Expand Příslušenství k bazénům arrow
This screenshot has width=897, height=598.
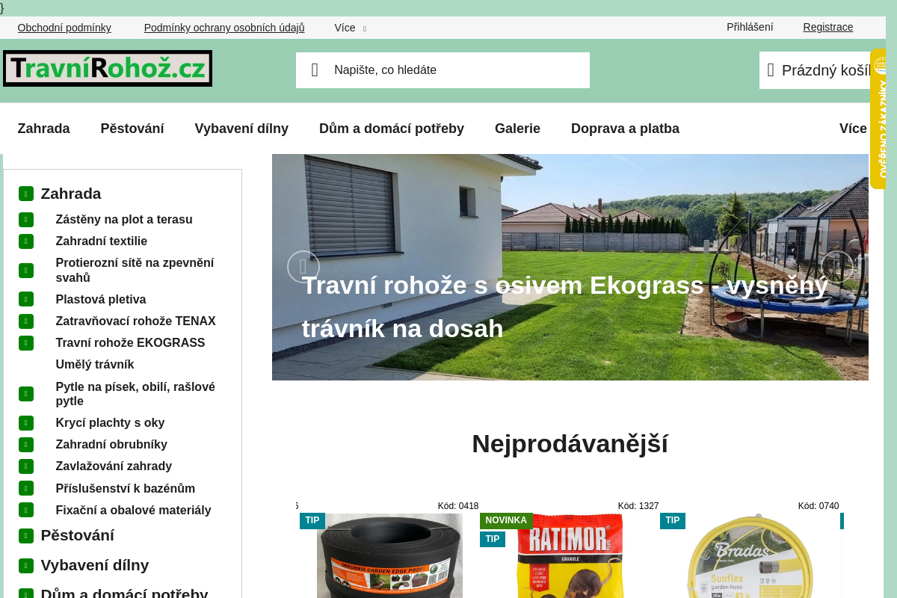pos(26,488)
